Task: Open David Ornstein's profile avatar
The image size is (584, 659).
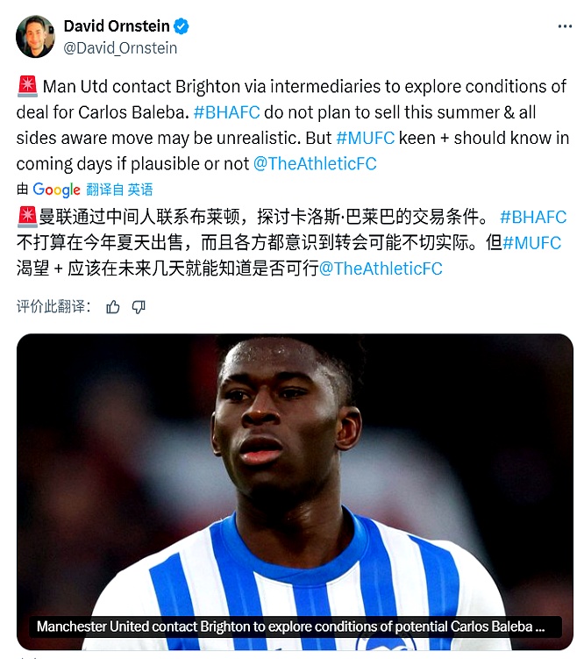Action: [x=35, y=37]
